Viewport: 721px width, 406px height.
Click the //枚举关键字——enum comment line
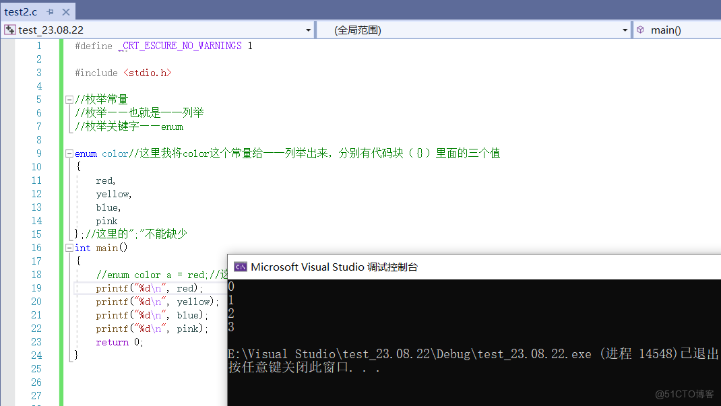[x=129, y=127]
